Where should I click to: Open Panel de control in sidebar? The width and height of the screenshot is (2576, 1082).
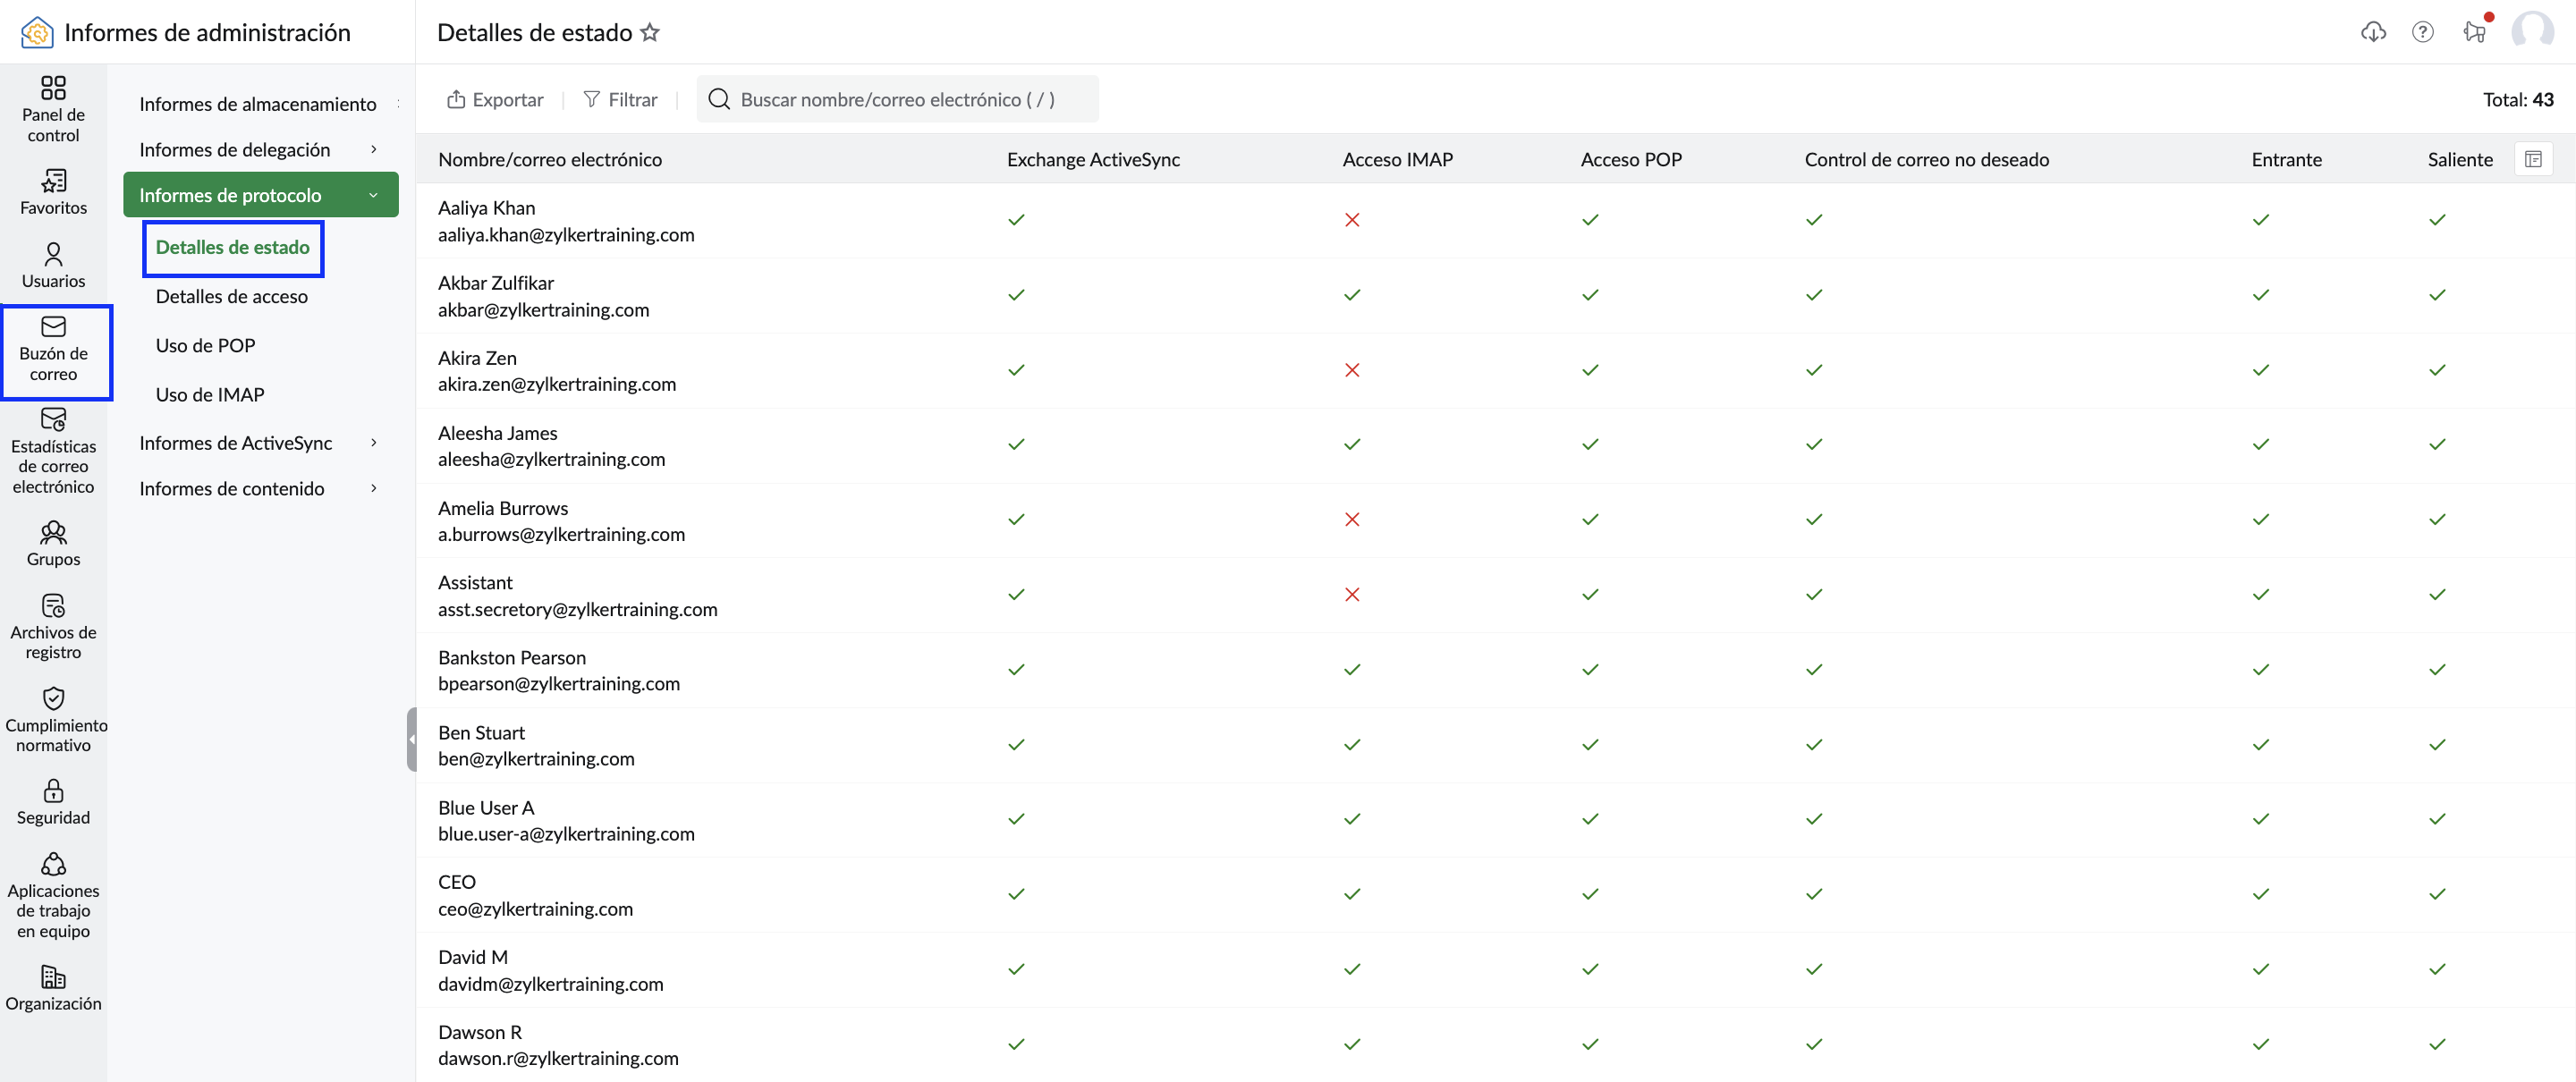[x=53, y=109]
